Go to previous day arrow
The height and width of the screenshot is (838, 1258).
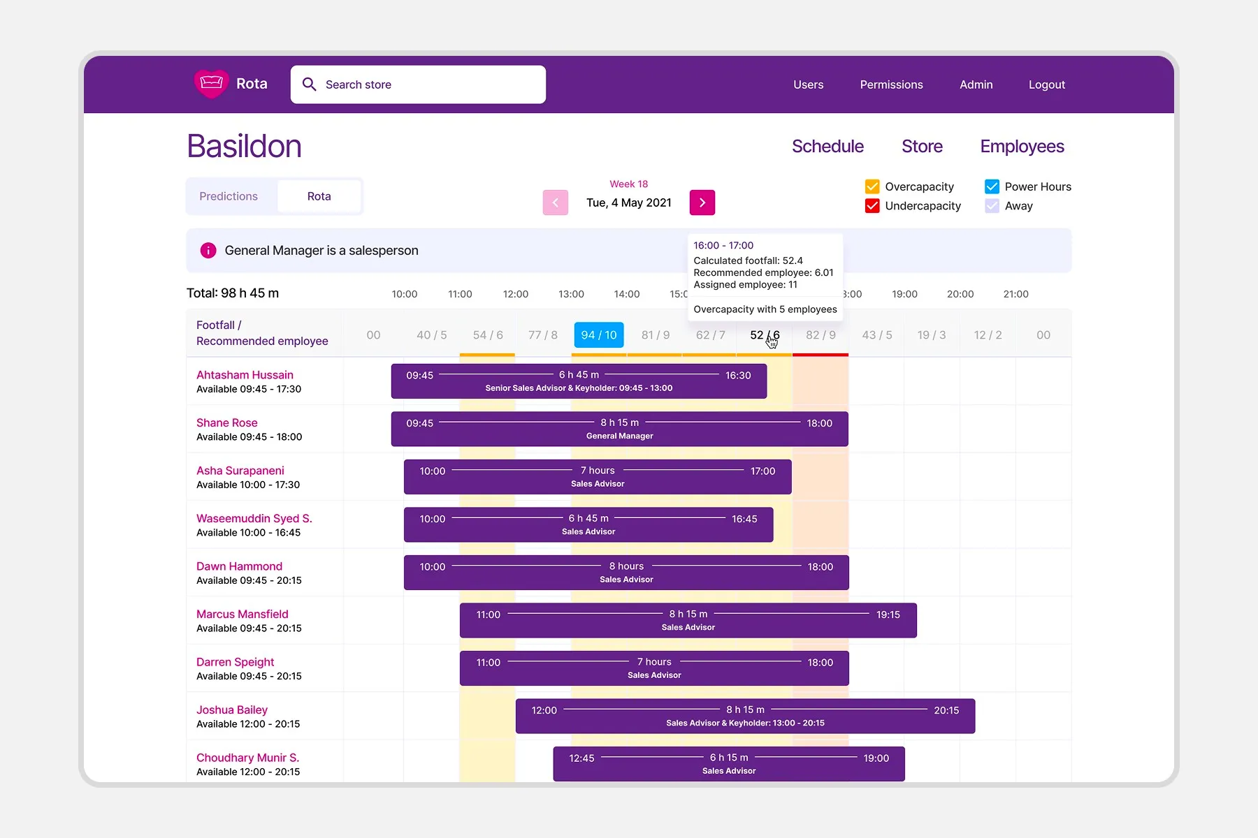[x=556, y=203]
